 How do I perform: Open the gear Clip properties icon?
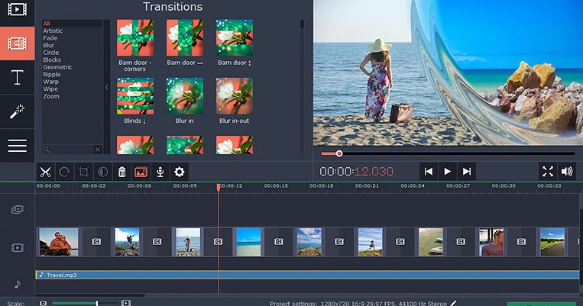pyautogui.click(x=180, y=172)
